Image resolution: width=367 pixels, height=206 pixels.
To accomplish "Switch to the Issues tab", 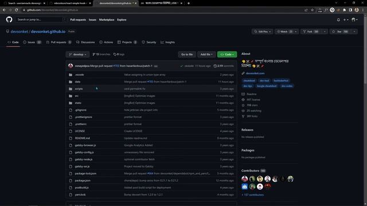I will (x=32, y=42).
